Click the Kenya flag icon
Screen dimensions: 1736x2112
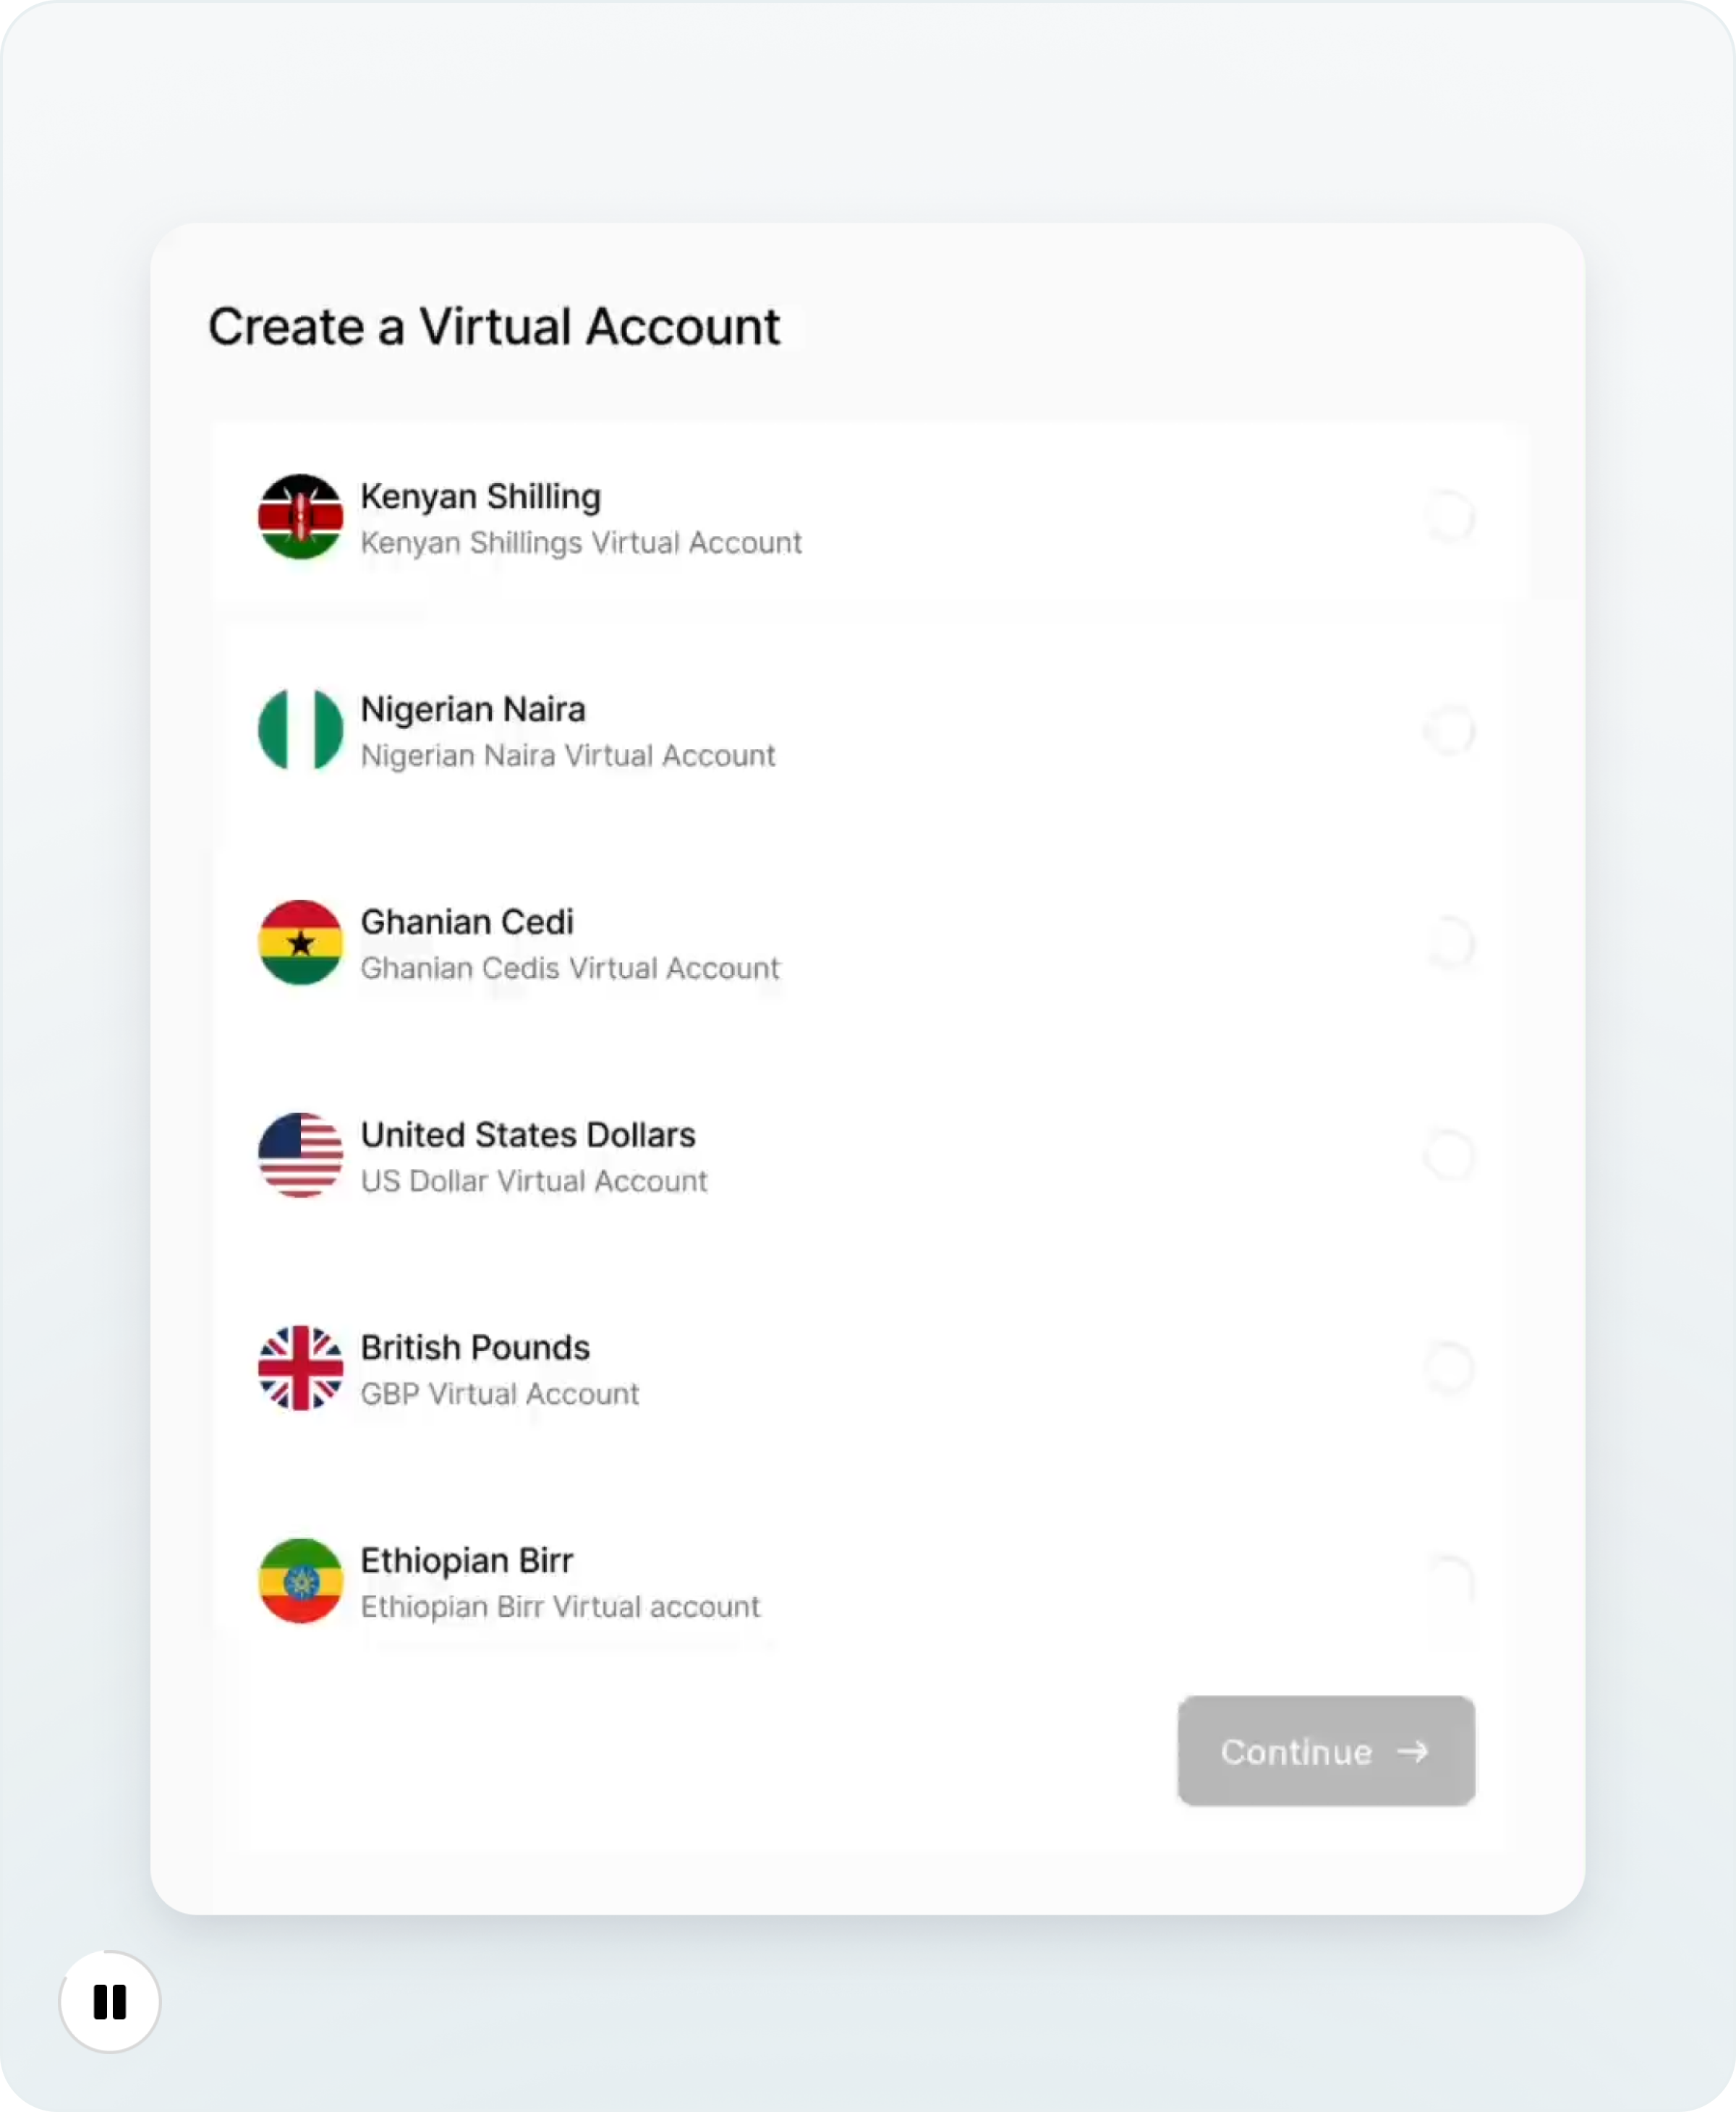(x=300, y=517)
